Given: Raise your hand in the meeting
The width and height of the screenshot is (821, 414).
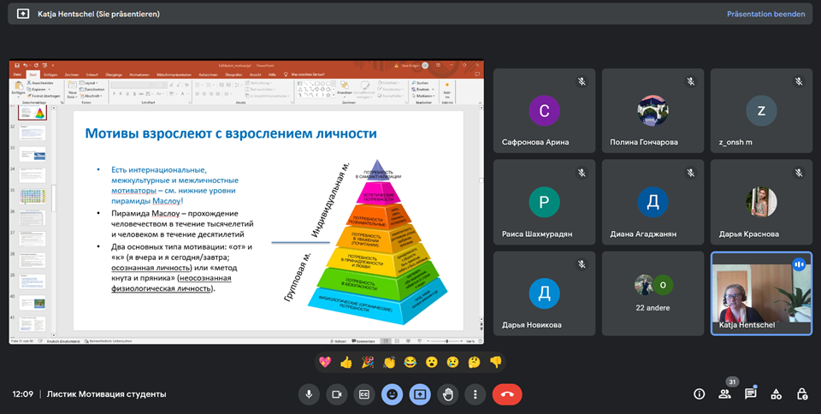Looking at the screenshot, I should click(447, 394).
